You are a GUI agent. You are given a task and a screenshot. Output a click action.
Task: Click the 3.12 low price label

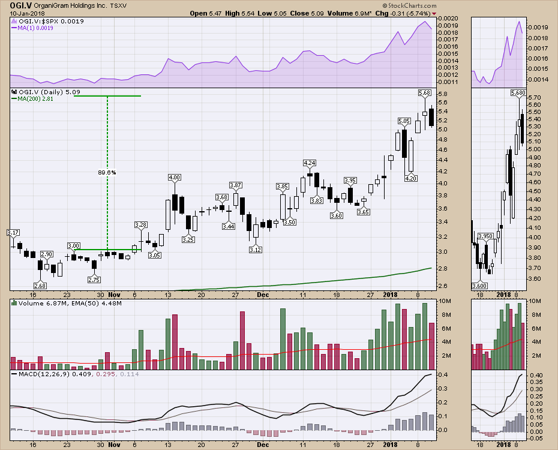[x=256, y=250]
